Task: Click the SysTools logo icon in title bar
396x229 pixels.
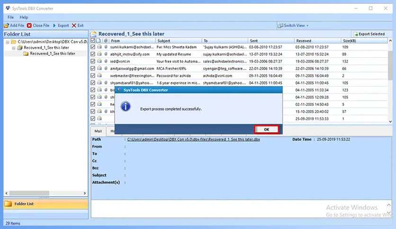Action: tap(8, 9)
